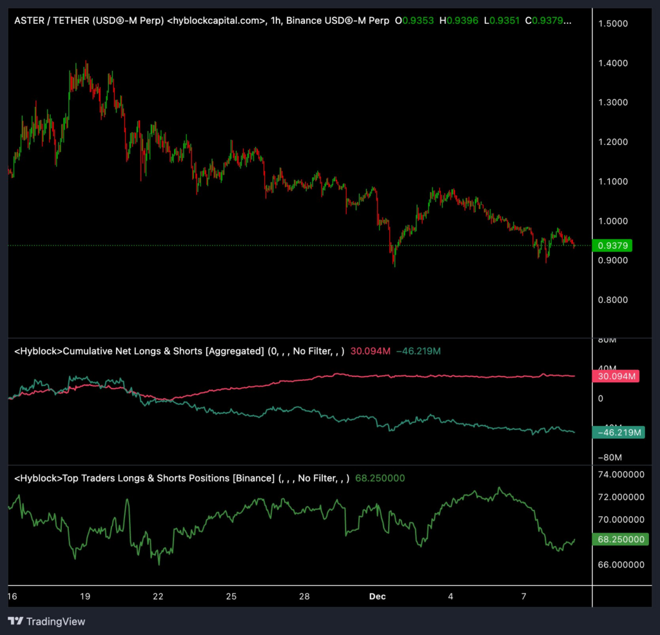Click the close value C0.9379
This screenshot has width=660, height=635.
(546, 20)
